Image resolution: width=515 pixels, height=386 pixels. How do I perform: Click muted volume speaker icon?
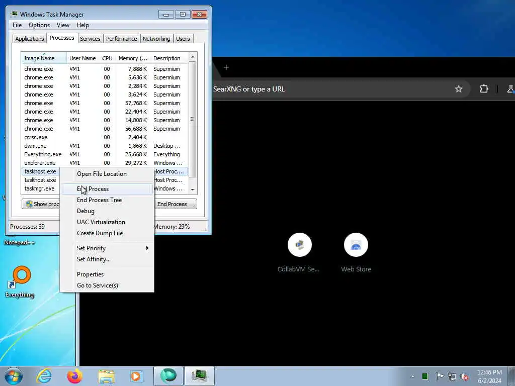click(x=464, y=376)
